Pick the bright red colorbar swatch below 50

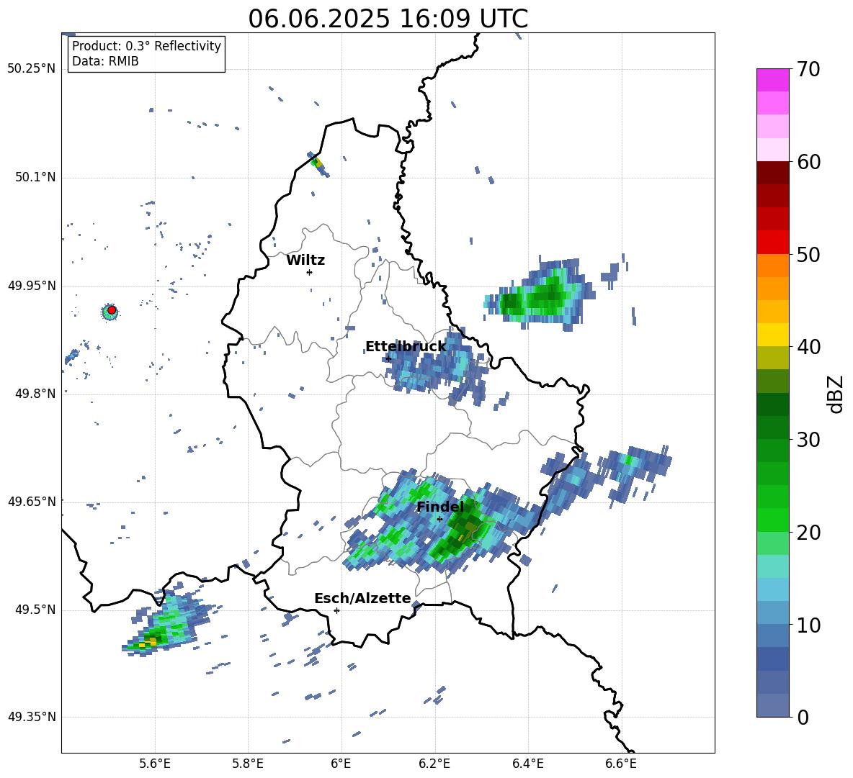772,243
